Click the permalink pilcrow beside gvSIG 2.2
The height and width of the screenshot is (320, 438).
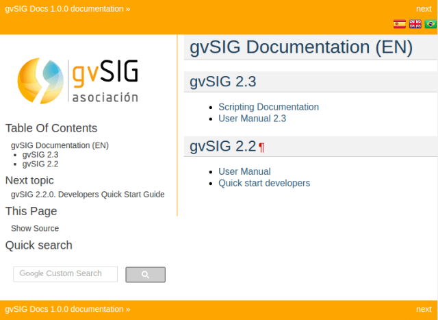(x=261, y=147)
